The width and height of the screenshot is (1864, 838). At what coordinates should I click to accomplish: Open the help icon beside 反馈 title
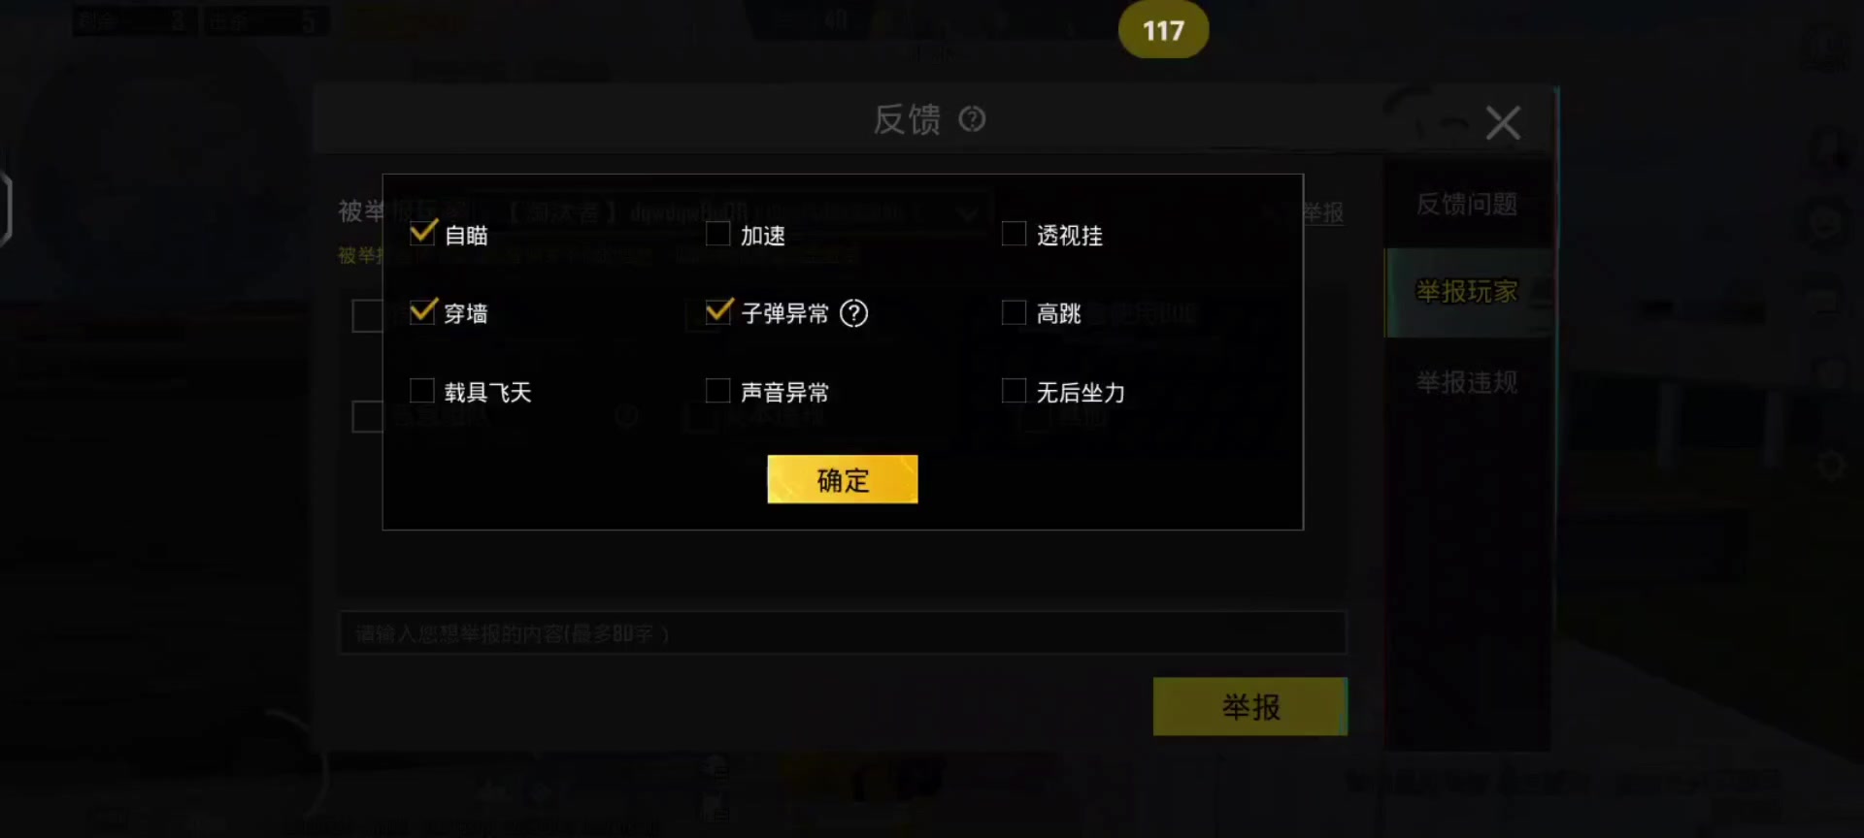972,119
